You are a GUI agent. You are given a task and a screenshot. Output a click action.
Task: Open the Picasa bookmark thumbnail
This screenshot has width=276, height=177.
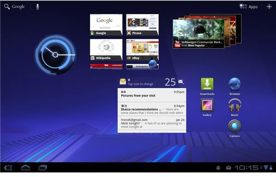[142, 25]
